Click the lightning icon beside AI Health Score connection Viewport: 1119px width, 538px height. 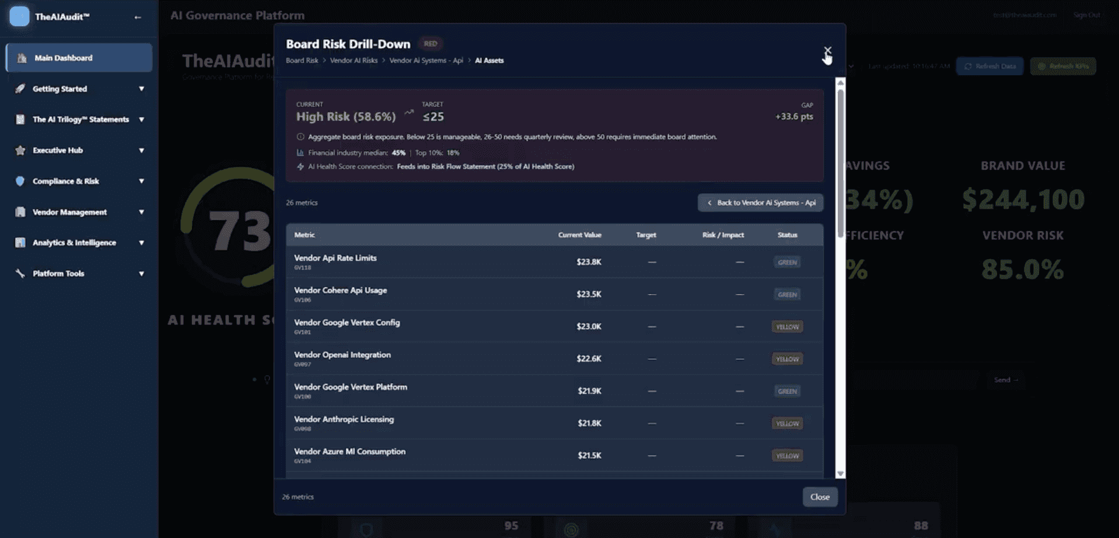(300, 166)
